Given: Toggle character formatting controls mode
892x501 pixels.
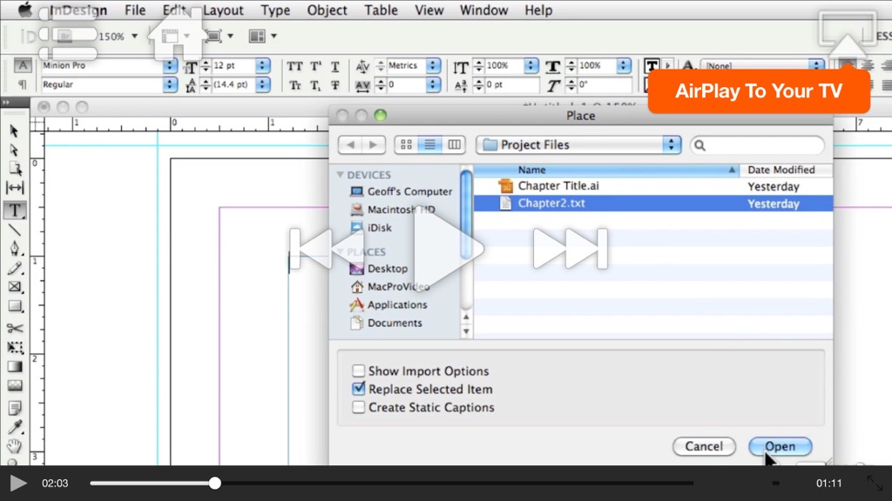Looking at the screenshot, I should tap(22, 65).
